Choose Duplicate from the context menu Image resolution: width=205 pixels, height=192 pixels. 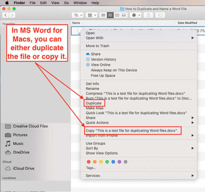[94, 103]
